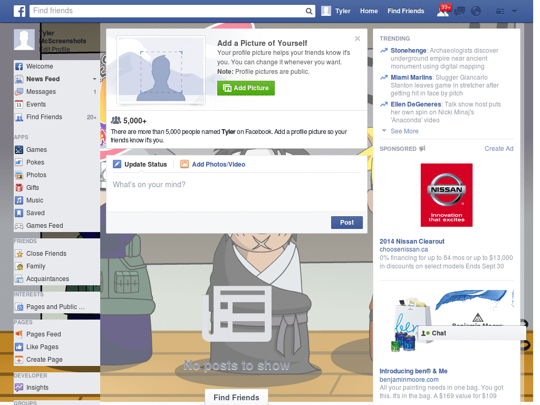Click Edit Profile link under name

tap(54, 49)
